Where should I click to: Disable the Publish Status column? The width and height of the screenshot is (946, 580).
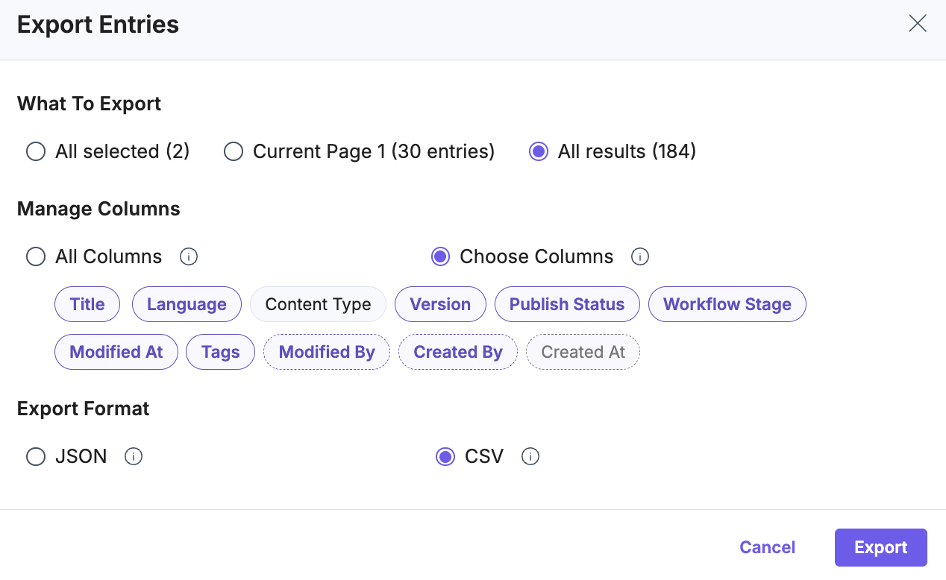567,304
